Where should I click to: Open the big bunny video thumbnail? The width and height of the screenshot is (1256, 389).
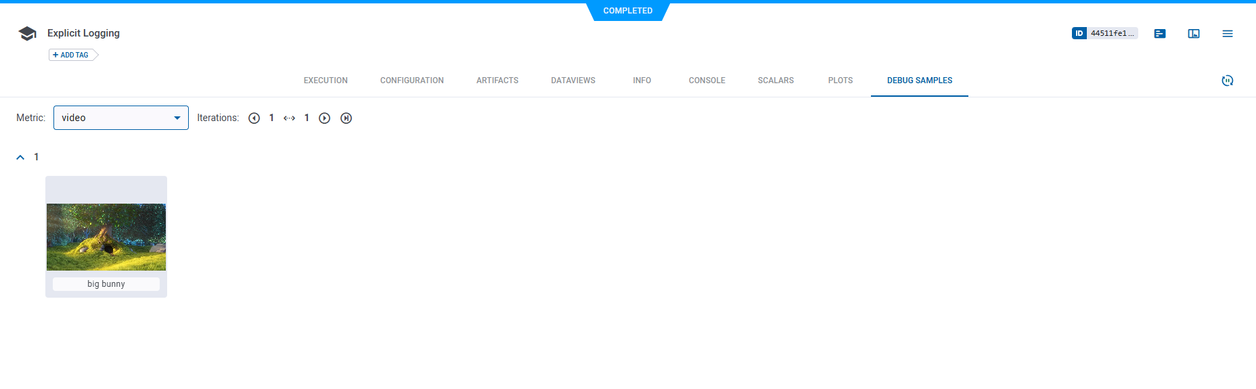[x=106, y=237]
